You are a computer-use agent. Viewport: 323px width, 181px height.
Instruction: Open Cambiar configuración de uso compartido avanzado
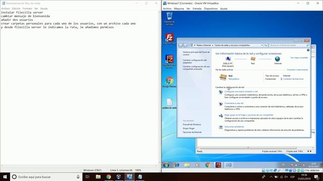coord(196,68)
